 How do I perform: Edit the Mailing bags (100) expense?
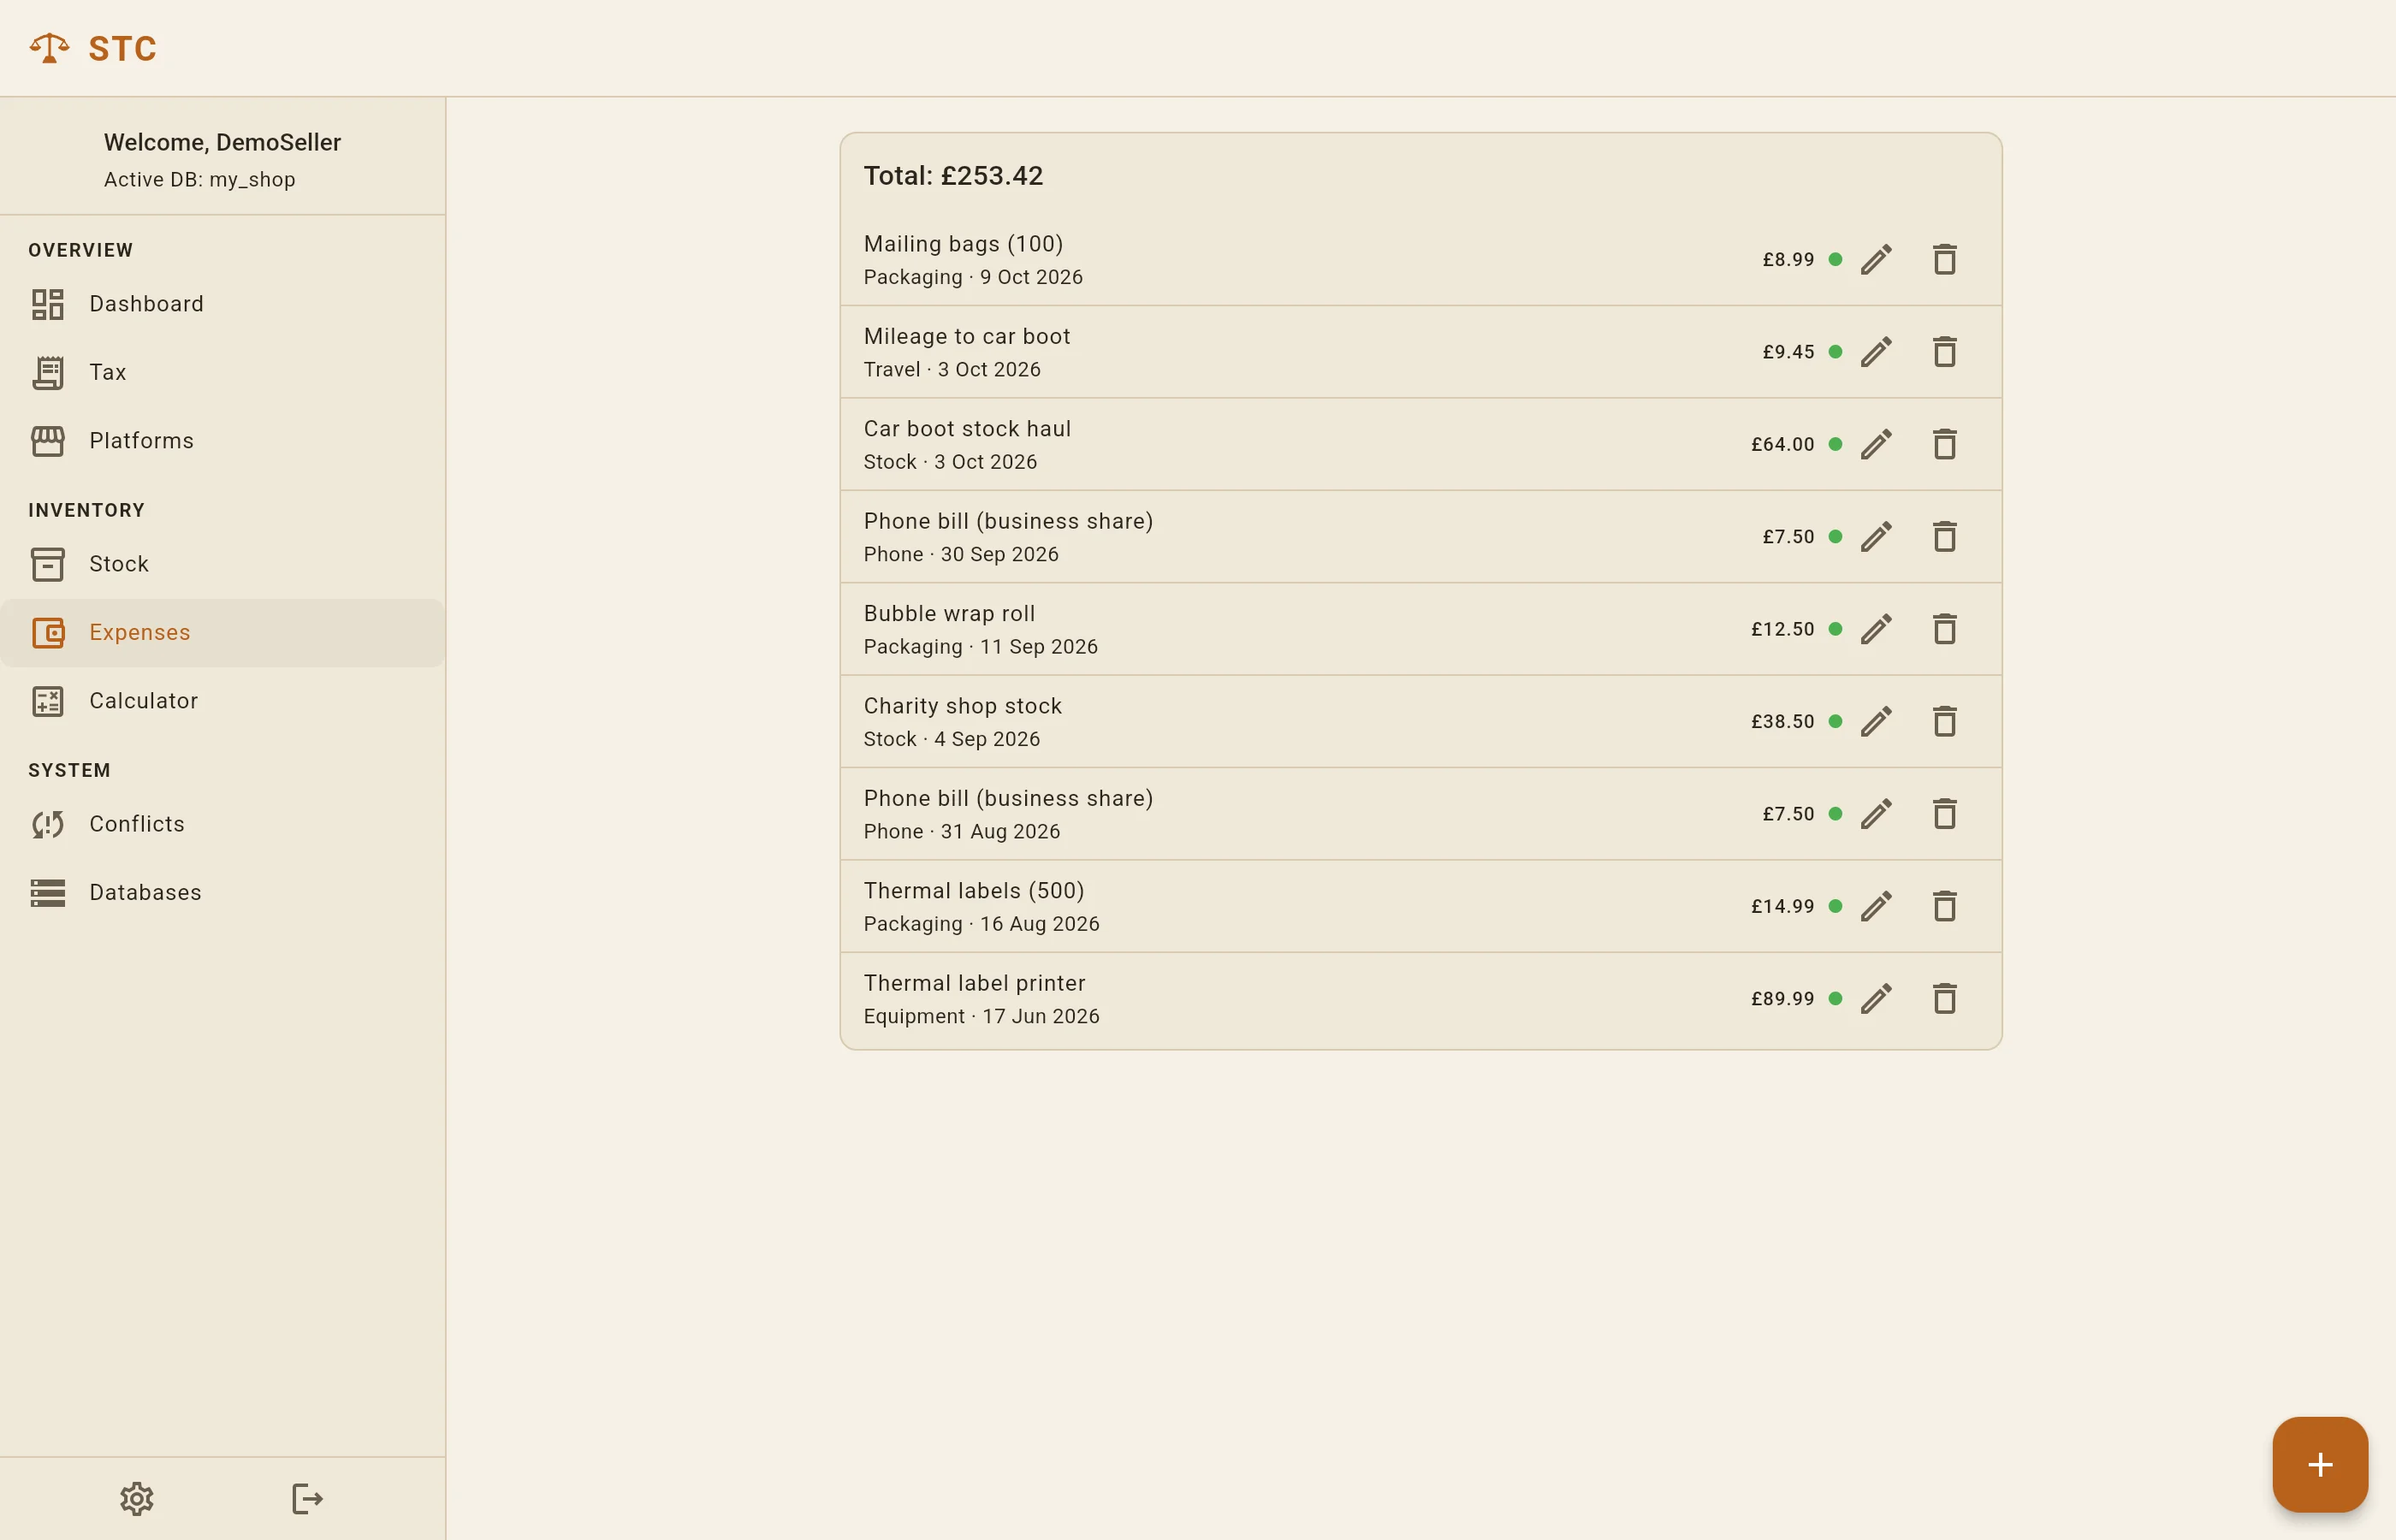click(x=1876, y=260)
